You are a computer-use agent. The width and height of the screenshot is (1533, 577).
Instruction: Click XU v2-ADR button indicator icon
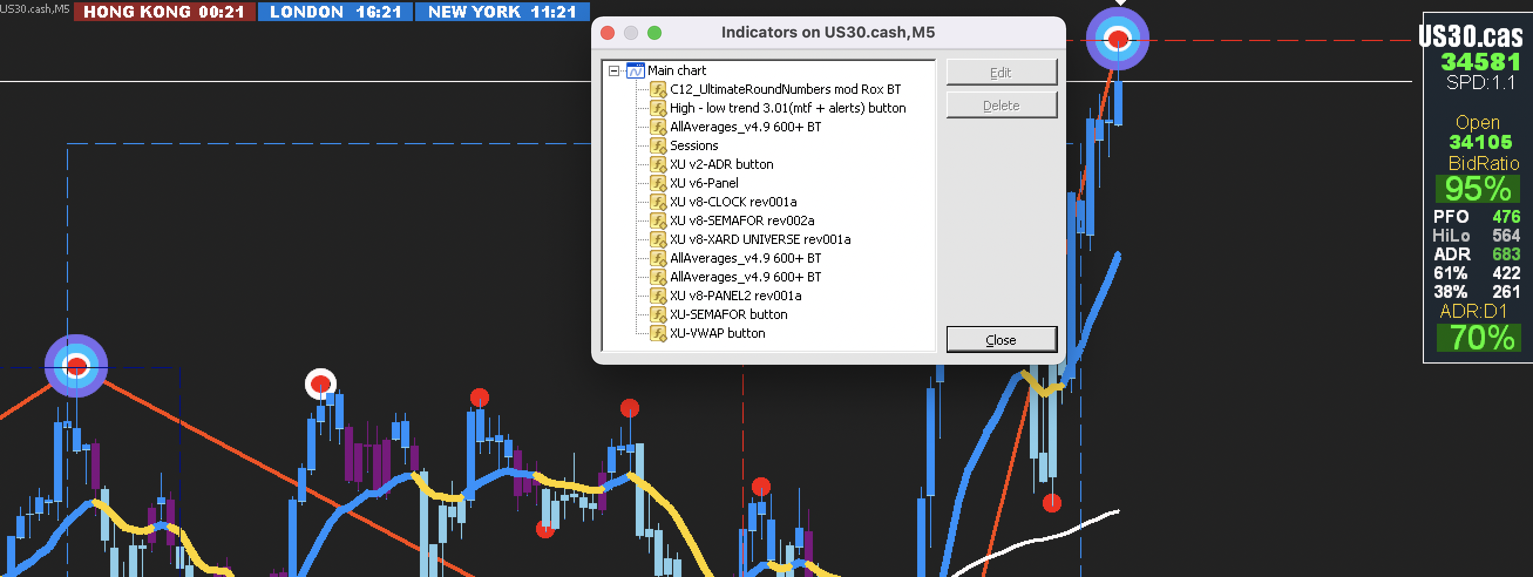(657, 164)
